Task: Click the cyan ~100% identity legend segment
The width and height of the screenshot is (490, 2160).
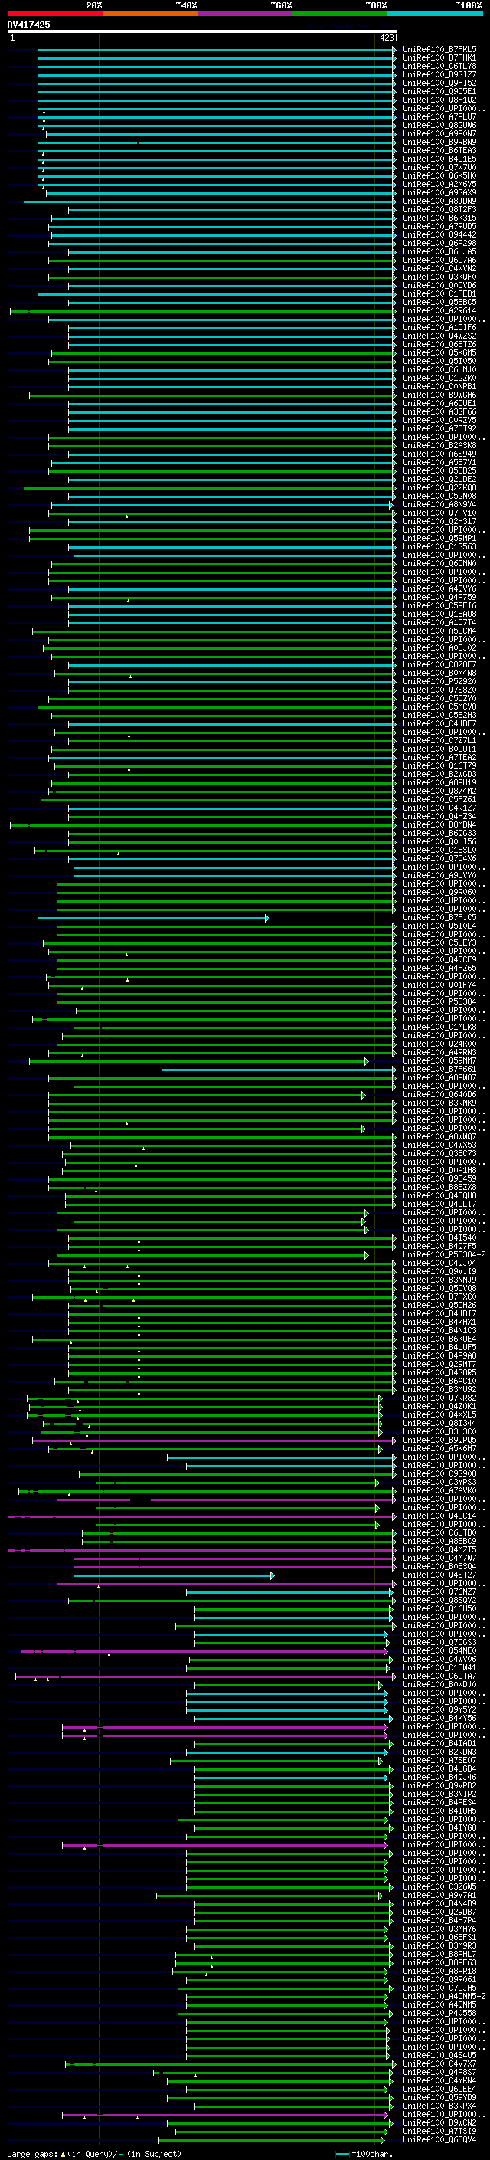Action: [x=435, y=14]
